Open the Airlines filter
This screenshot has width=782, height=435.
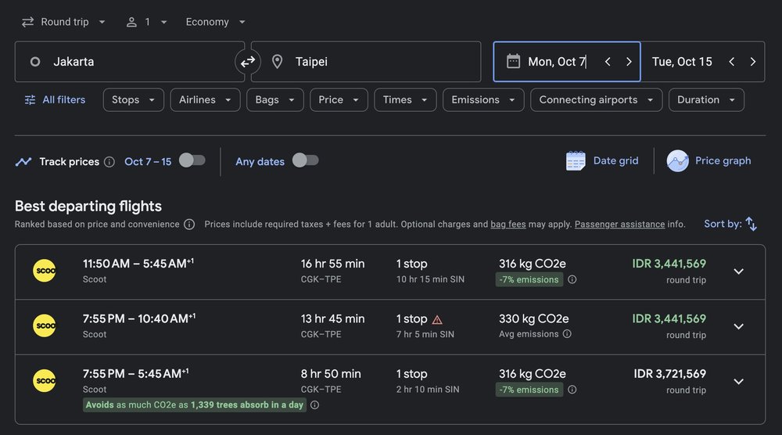pyautogui.click(x=205, y=100)
